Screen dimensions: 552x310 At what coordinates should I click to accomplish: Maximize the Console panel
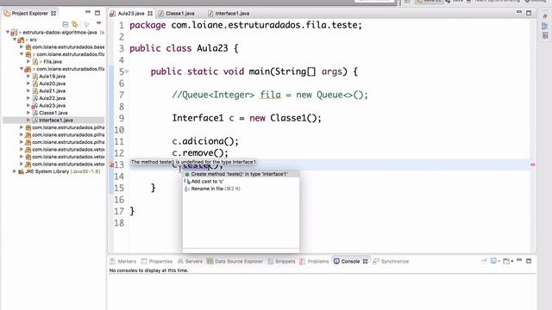coord(529,261)
